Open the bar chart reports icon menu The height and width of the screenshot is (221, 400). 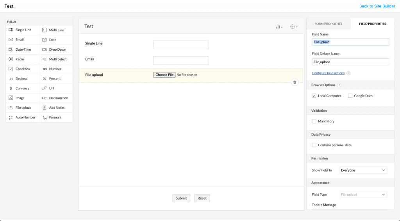click(279, 27)
